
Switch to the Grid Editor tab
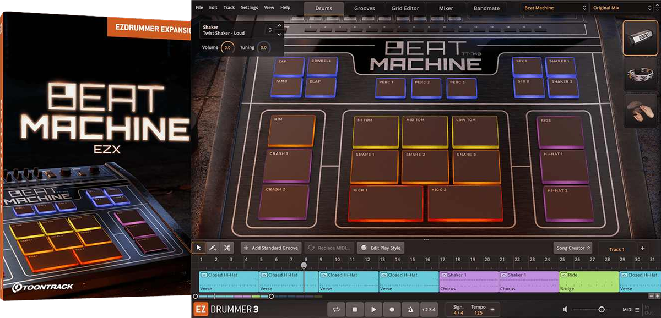pyautogui.click(x=405, y=8)
